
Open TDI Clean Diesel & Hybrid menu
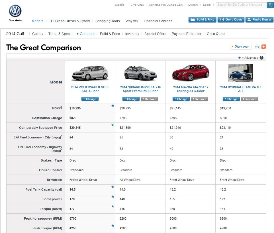point(69,21)
